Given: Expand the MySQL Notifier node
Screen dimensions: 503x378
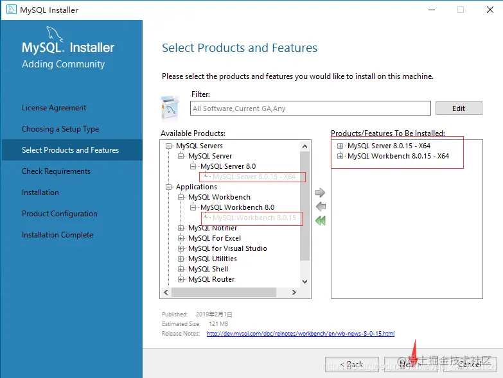Looking at the screenshot, I should coord(181,228).
